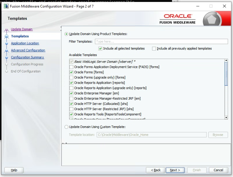Click the Browse button

[x=218, y=135]
